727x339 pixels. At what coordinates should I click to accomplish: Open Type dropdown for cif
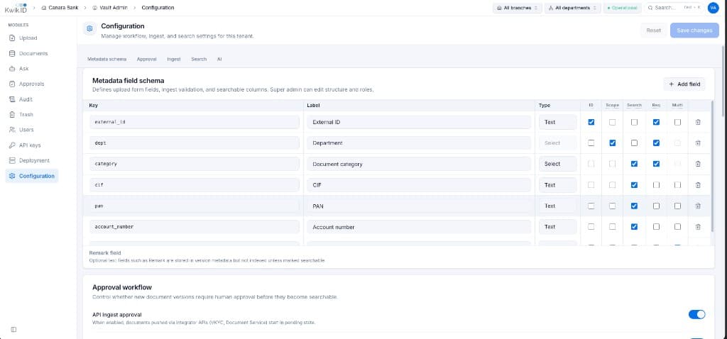click(x=558, y=185)
